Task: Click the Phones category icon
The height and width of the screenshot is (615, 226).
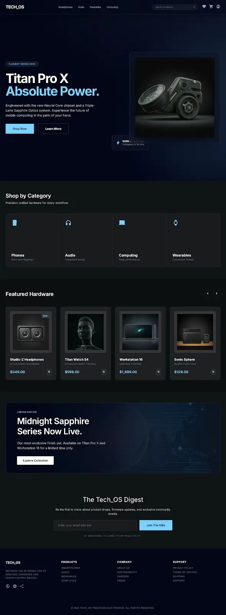Action: [x=15, y=223]
